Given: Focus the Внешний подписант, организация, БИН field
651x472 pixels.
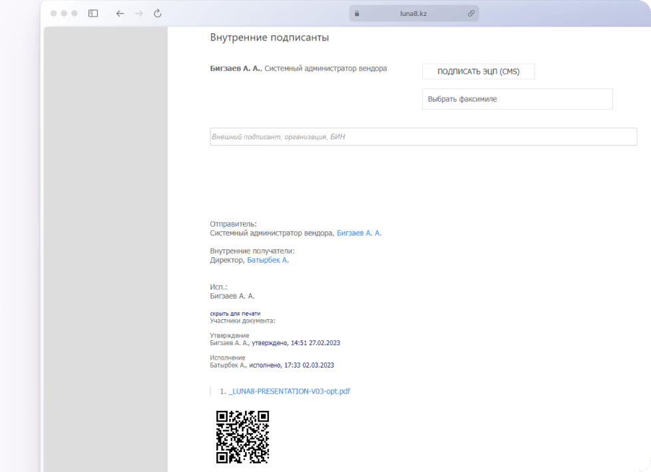Looking at the screenshot, I should [x=423, y=137].
